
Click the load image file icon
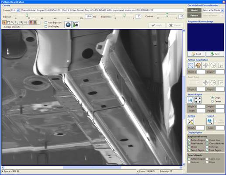tap(76, 24)
